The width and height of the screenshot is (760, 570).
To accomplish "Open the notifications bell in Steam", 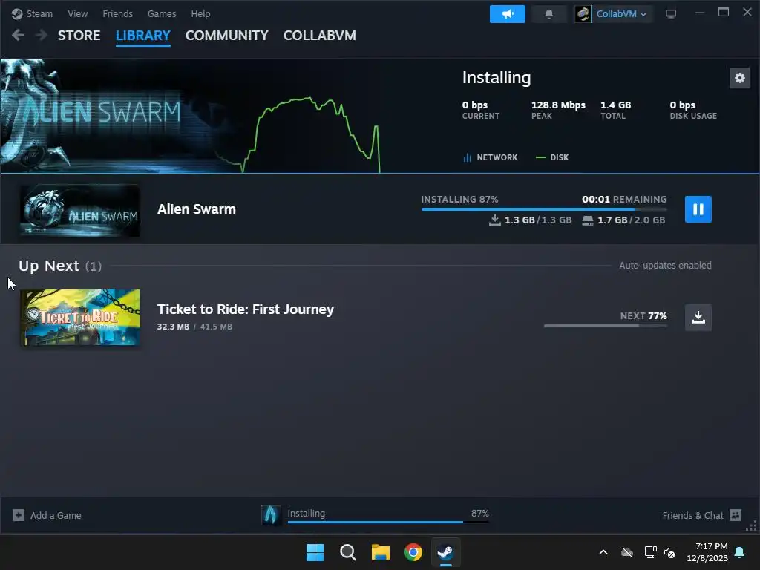I will tap(548, 14).
